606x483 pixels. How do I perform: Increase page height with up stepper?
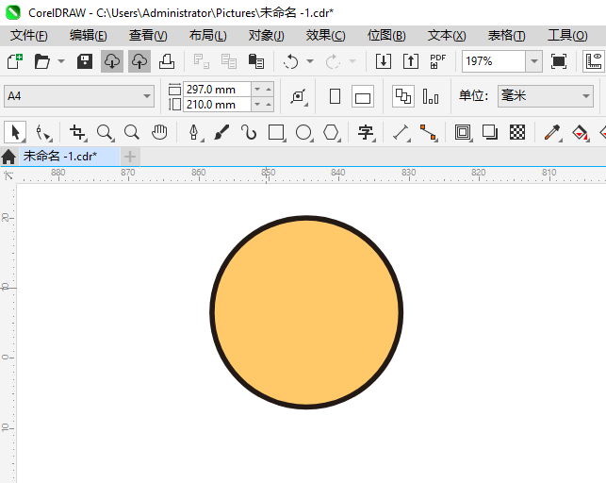pos(269,105)
